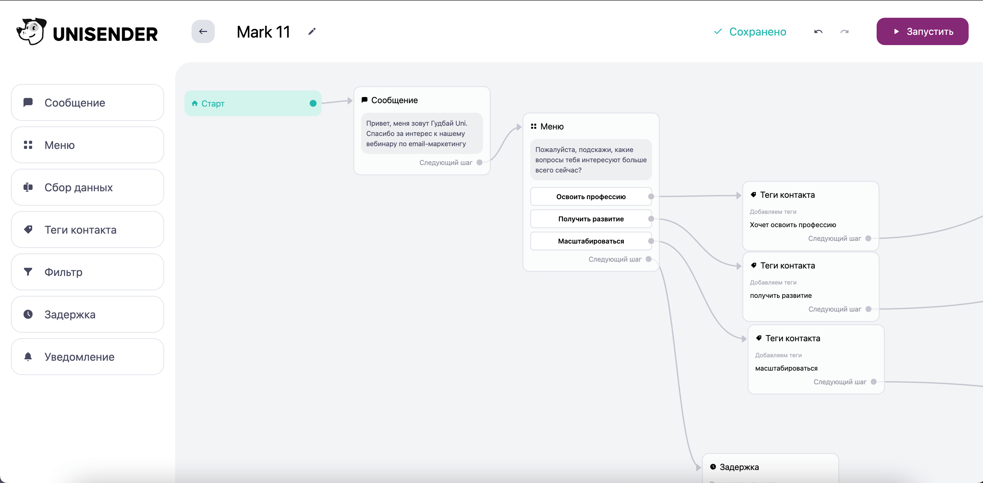Viewport: 983px width, 483px height.
Task: Click the Сообщение node Следующий шаг connector
Action: tap(479, 162)
